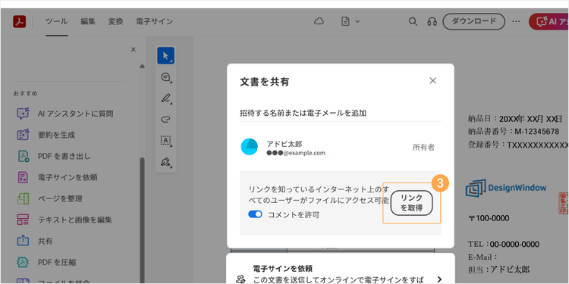Close the left tools panel
The height and width of the screenshot is (284, 569).
point(134,49)
